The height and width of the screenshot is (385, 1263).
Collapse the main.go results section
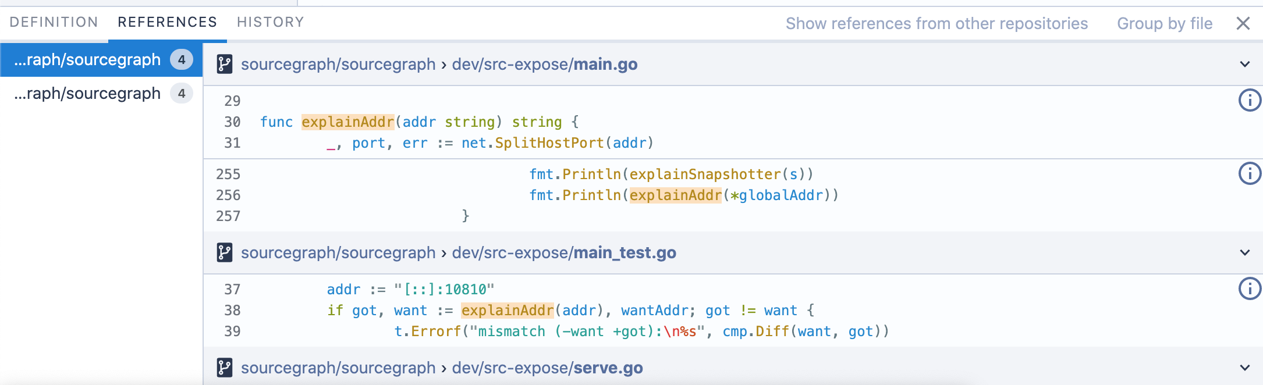[1245, 64]
